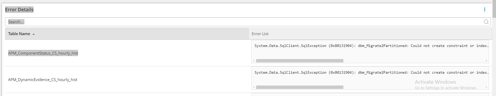Click the second SqlException error text
Screen dimensions: 496x96
(371, 72)
